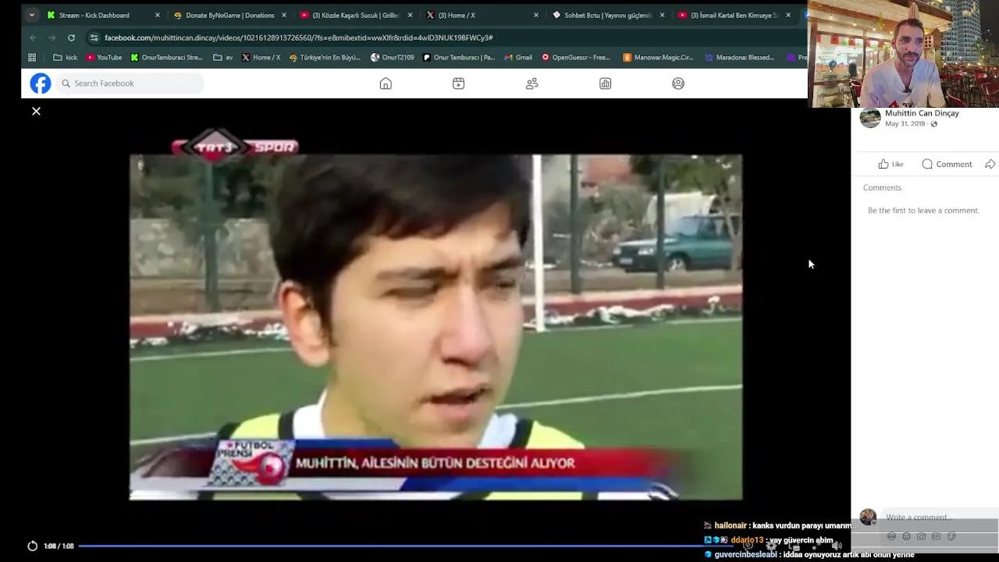The height and width of the screenshot is (562, 999).
Task: Mute the video with the speaker icon
Action: click(836, 546)
